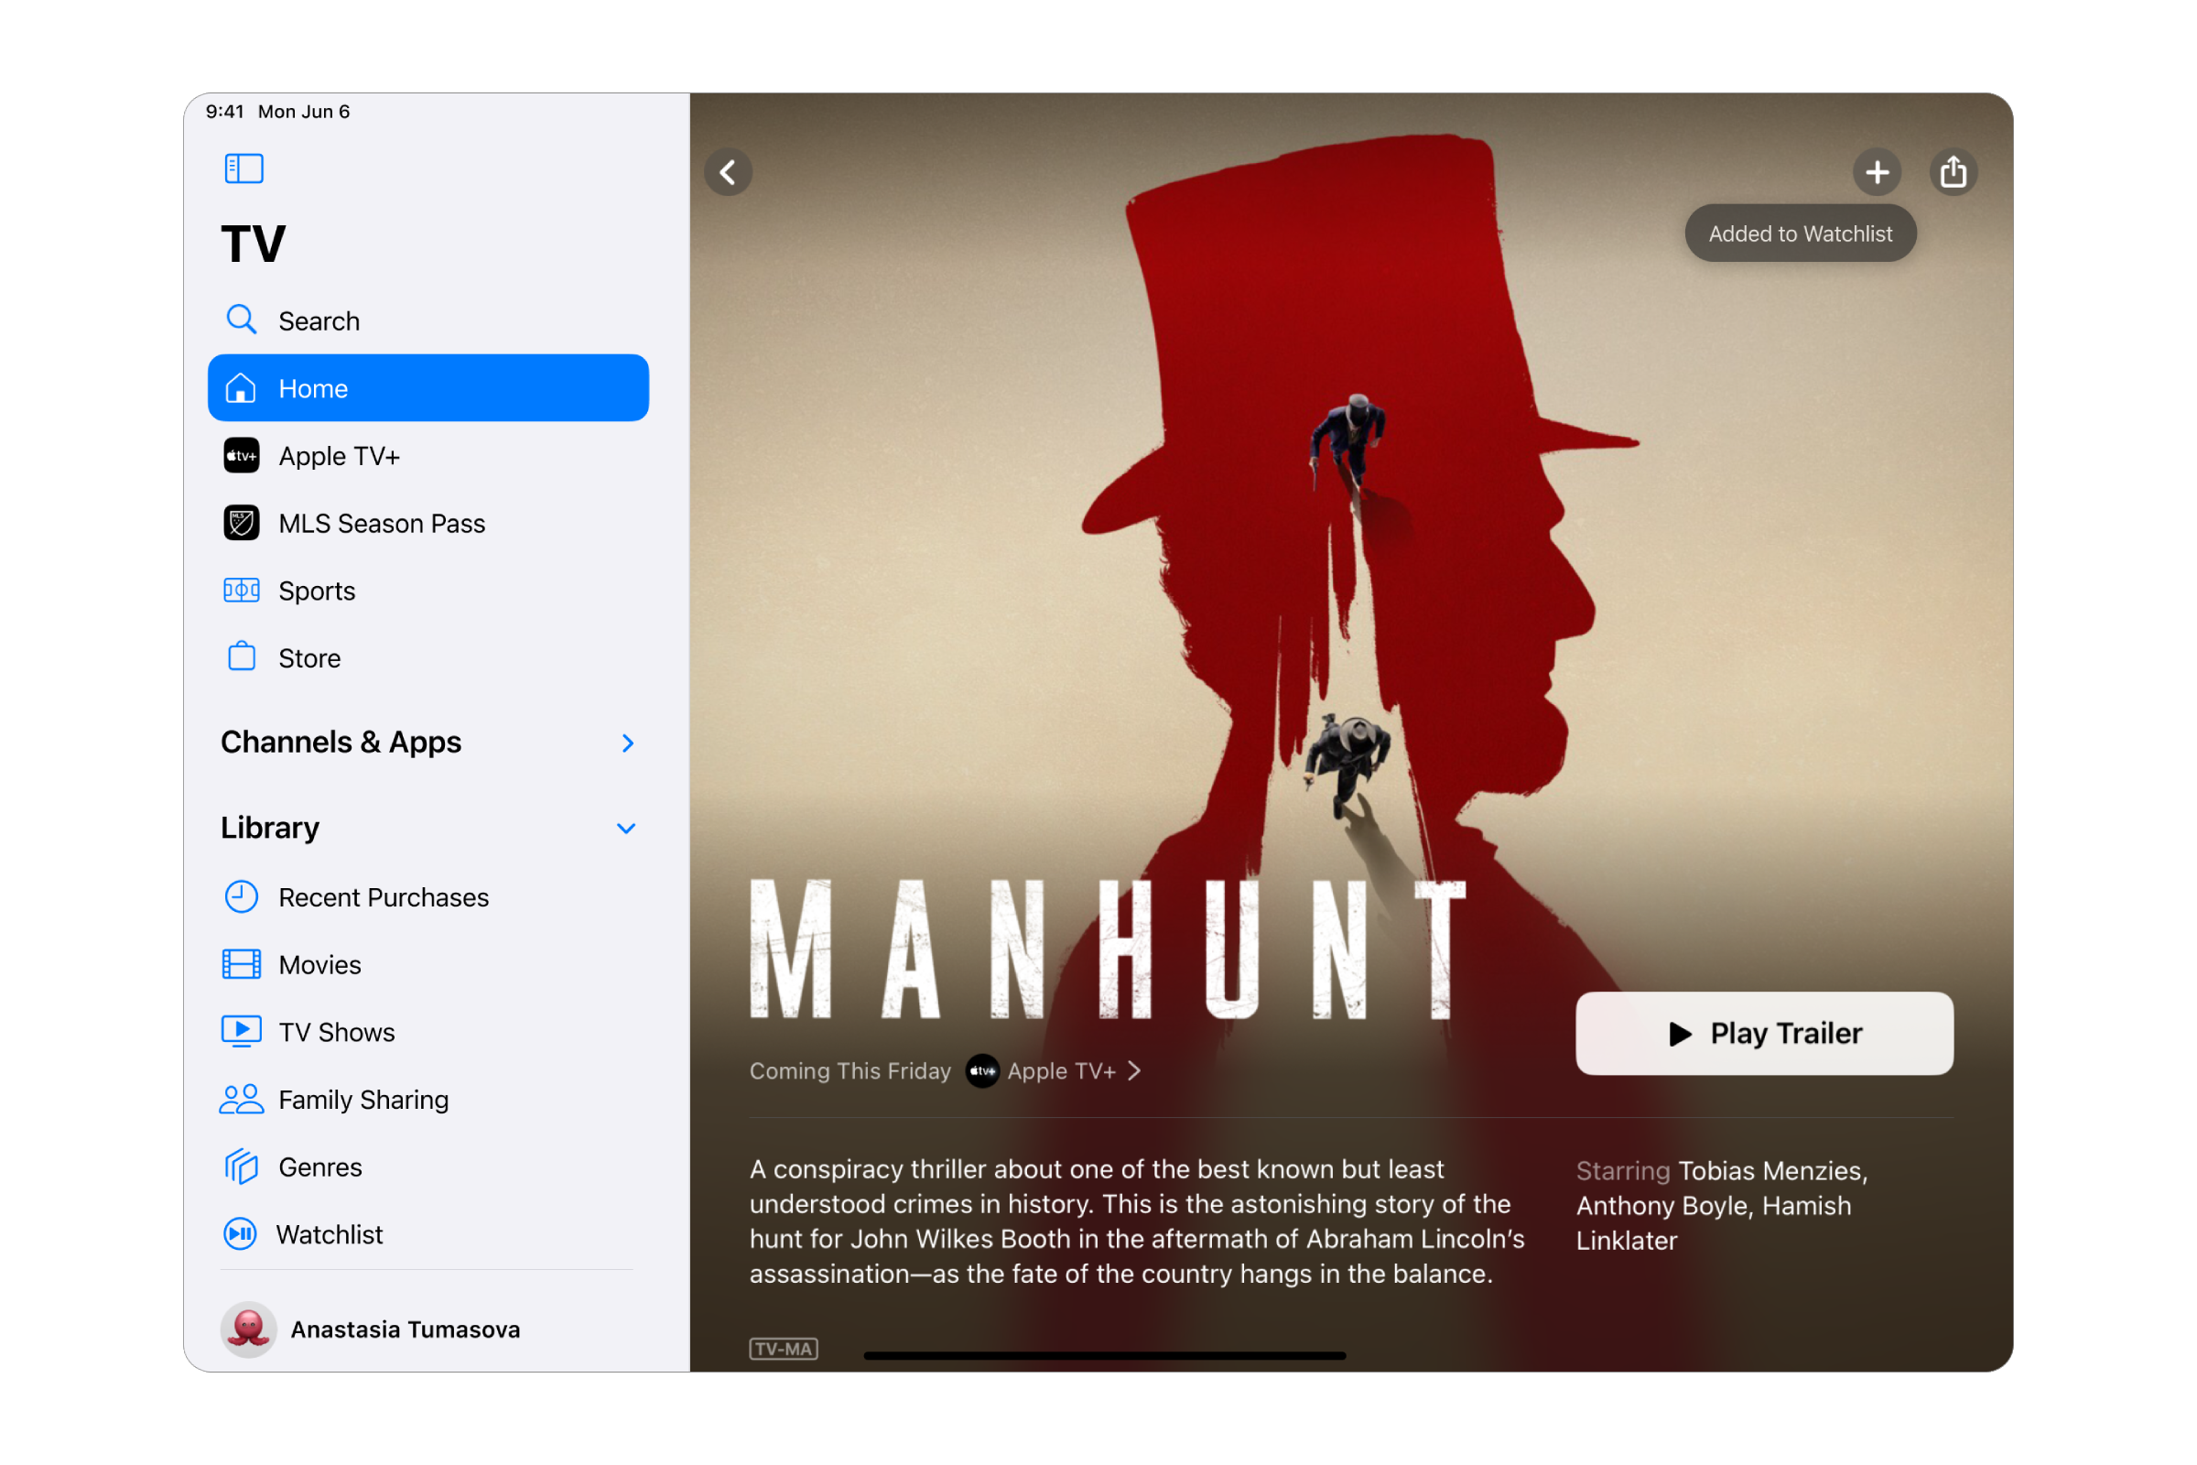Click the Starring cast text
The width and height of the screenshot is (2197, 1465).
click(x=1722, y=1205)
